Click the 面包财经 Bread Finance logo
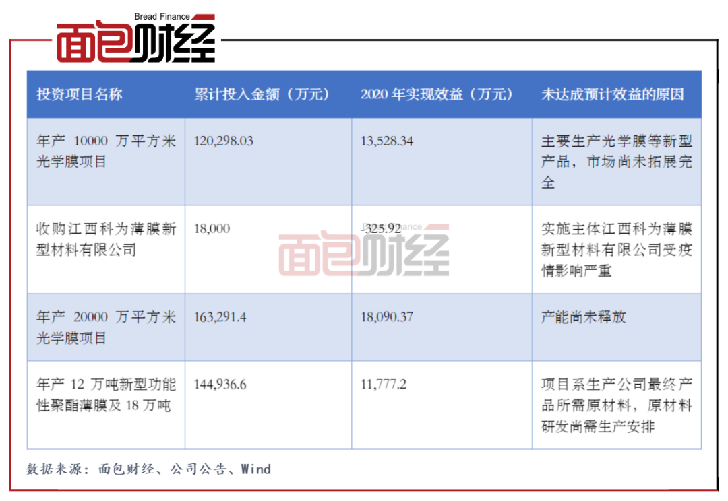 135,38
